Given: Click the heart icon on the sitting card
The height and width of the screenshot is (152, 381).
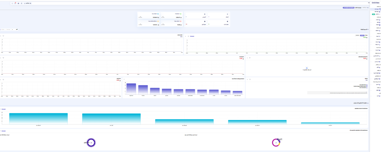Looking at the screenshot, I should pos(250,79).
